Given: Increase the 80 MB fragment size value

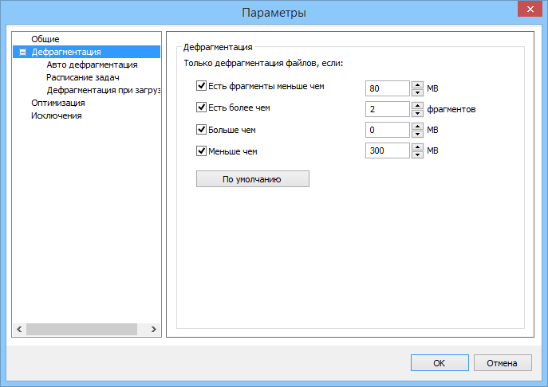Looking at the screenshot, I should [x=417, y=84].
